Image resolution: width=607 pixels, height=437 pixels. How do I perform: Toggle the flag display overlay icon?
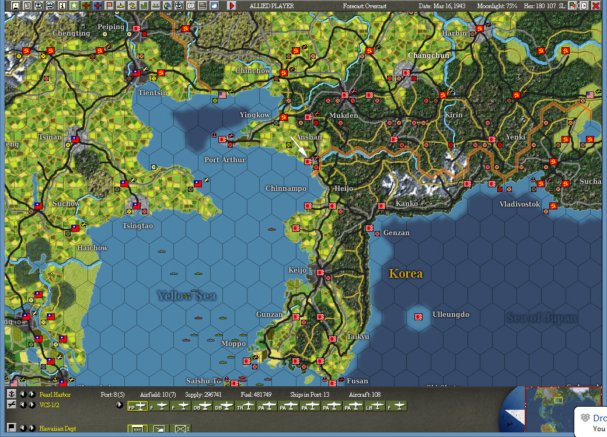point(108,5)
